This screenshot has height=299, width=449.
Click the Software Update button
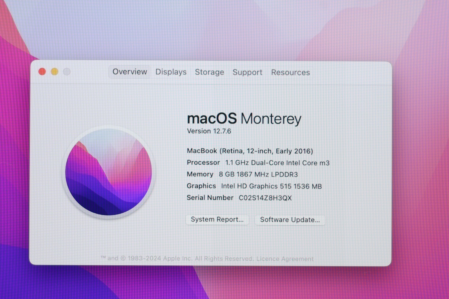coord(290,220)
